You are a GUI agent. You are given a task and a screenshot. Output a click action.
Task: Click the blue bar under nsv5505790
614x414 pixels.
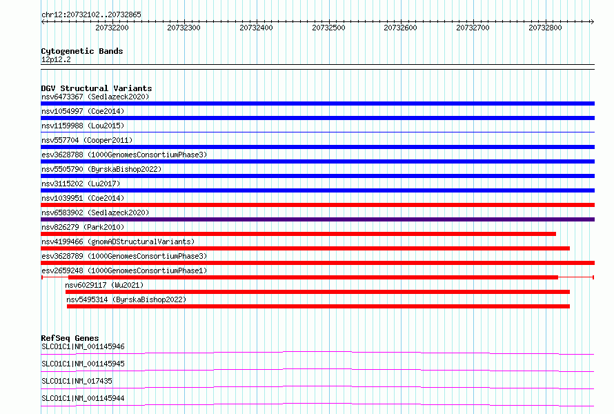click(317, 176)
